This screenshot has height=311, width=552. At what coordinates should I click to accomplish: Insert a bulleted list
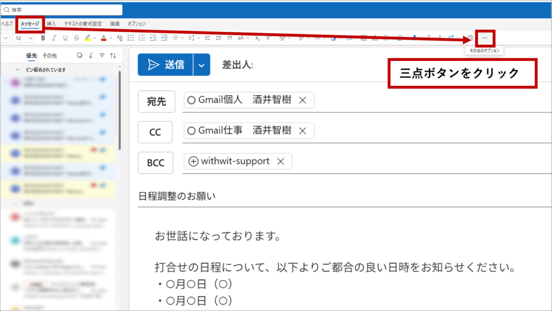pyautogui.click(x=130, y=38)
